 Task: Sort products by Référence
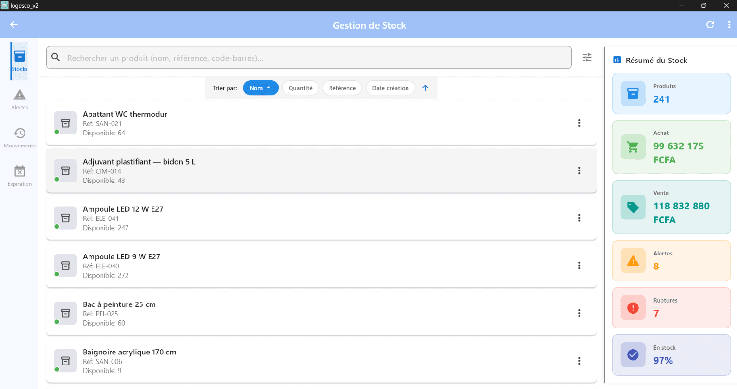click(343, 88)
